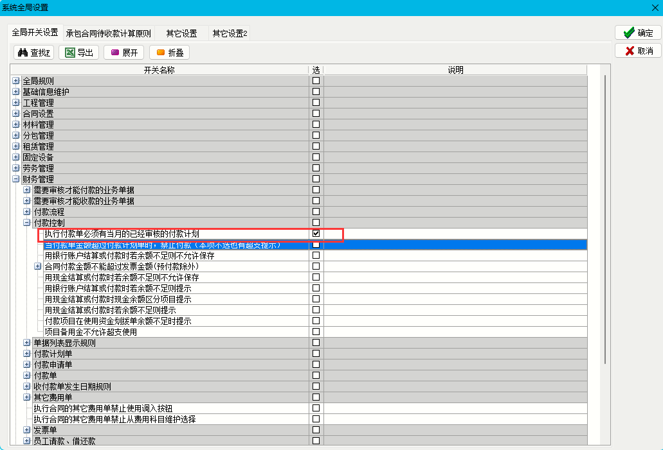
Task: Expand the 付款计划单 tree node
Action: pos(27,354)
